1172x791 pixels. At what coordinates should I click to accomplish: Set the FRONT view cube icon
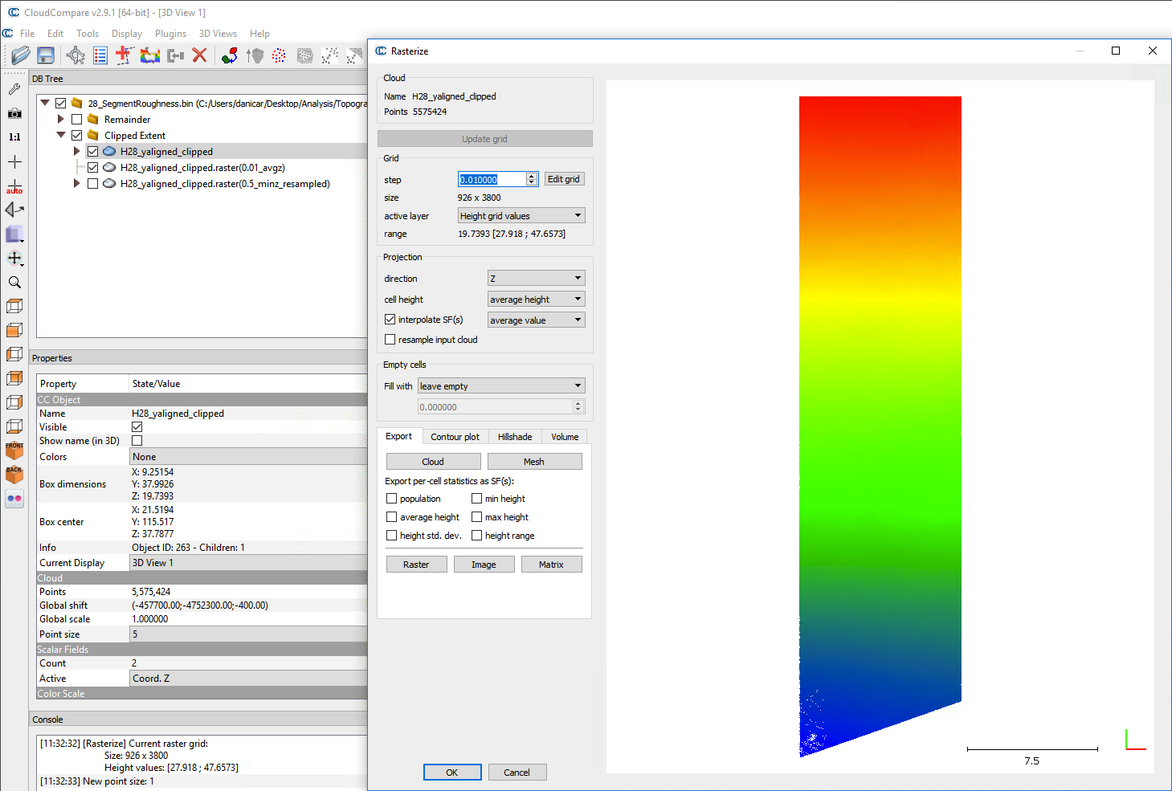(x=14, y=451)
